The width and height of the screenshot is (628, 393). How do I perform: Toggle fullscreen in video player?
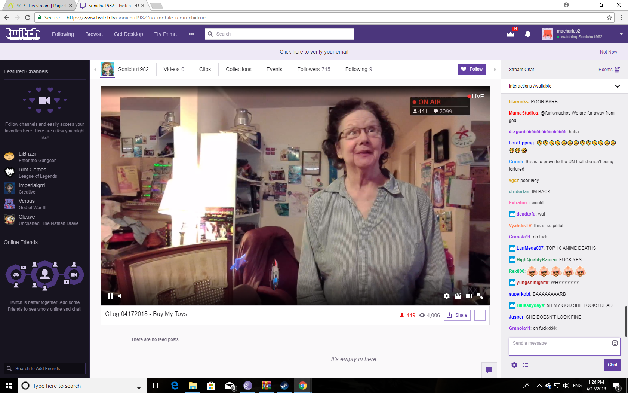click(480, 296)
